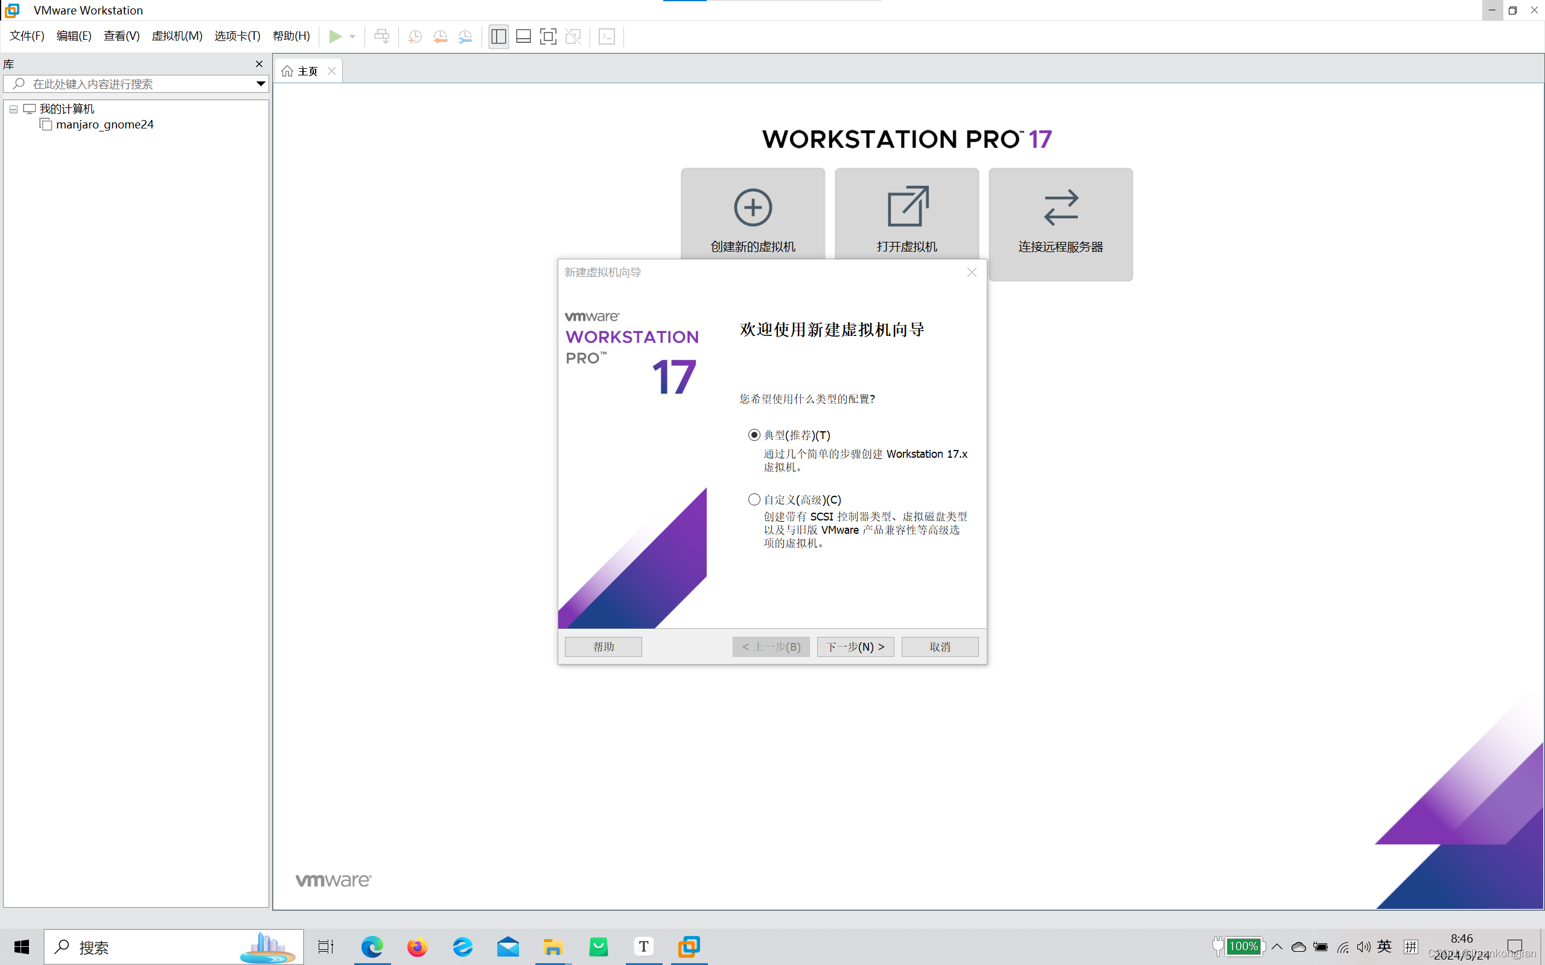Close the 新建虚拟机向导 dialog

point(972,273)
